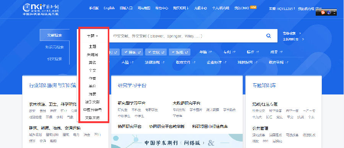Screen dimensions: 344x148
Task: Open the 学术图片 link
Action: [x=196, y=110]
